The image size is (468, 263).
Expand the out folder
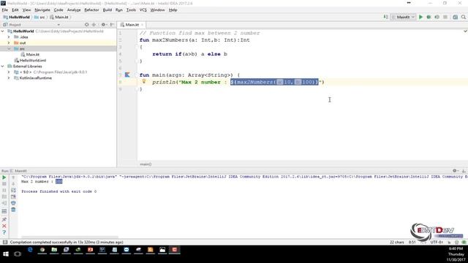point(9,43)
